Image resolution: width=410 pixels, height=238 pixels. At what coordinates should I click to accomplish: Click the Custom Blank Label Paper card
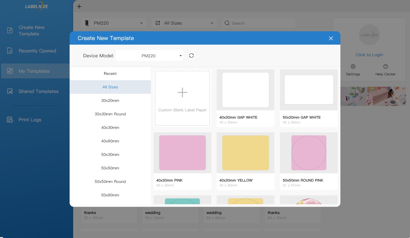[182, 98]
